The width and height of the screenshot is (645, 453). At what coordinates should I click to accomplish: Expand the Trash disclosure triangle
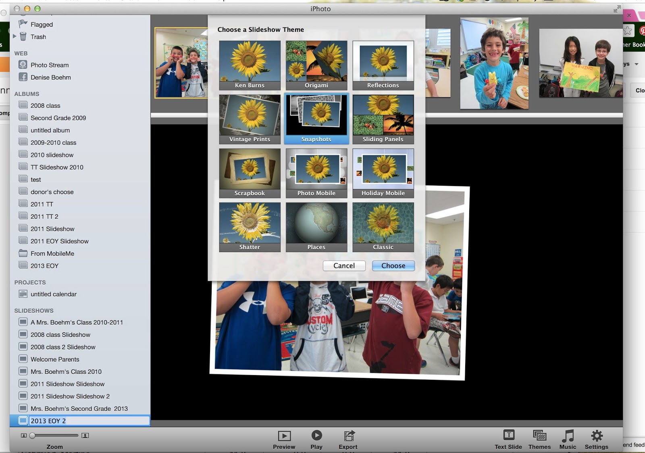[x=15, y=36]
